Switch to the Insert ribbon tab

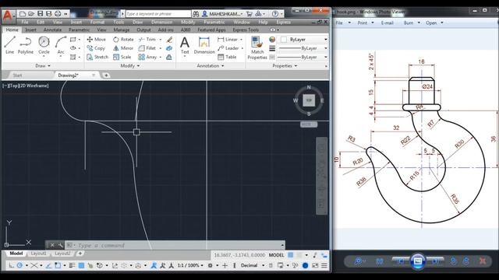(x=30, y=30)
